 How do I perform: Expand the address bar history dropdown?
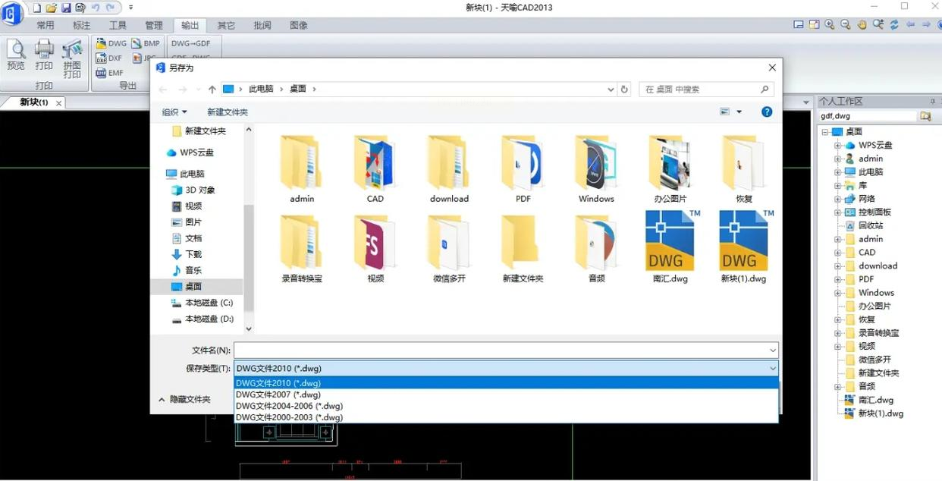tap(611, 89)
